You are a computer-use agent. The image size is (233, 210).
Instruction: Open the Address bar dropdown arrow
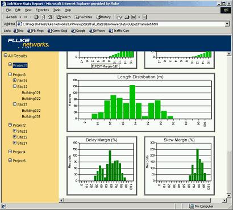click(227, 24)
